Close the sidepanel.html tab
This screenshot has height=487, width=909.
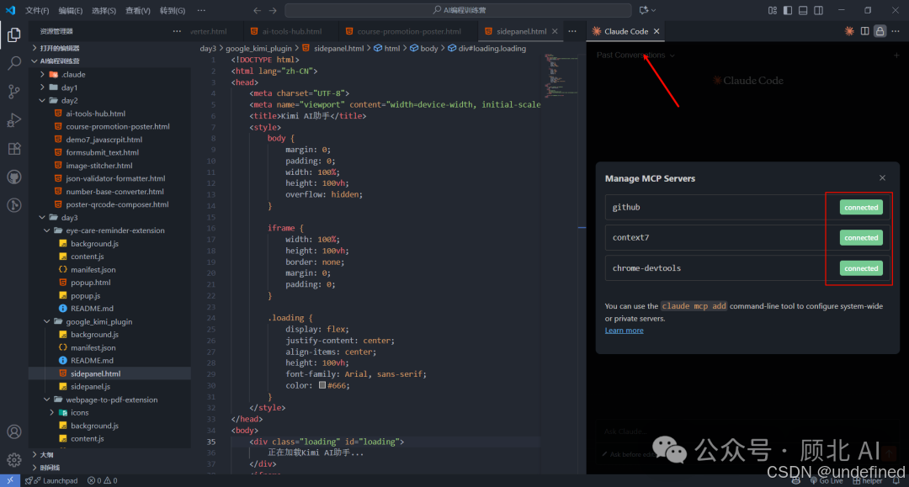[555, 31]
